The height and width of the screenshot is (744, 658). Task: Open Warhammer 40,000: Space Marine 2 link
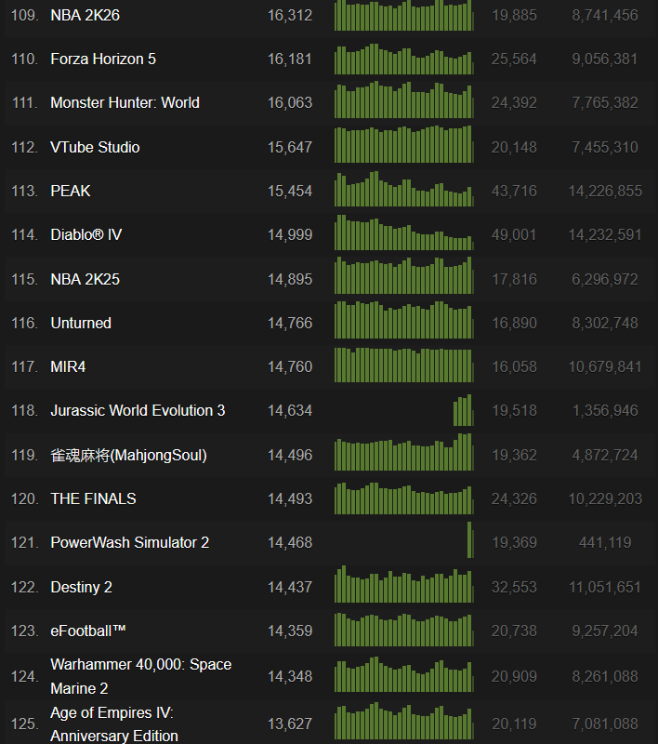[140, 676]
